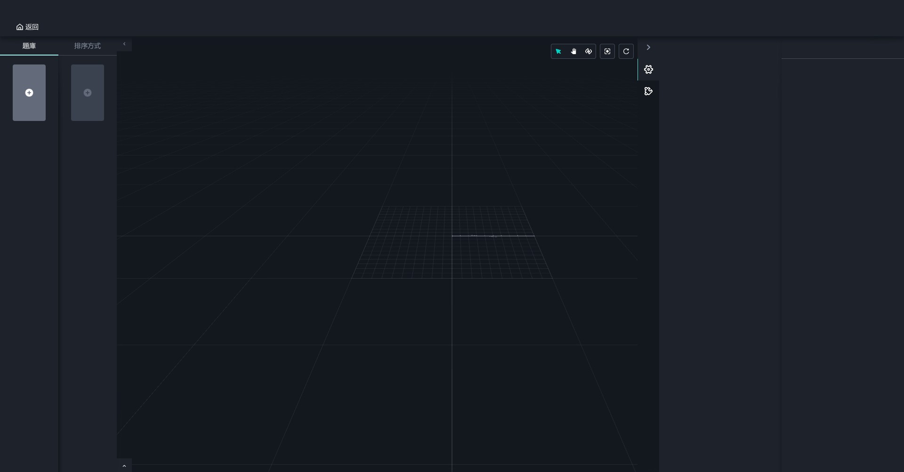
Task: Open the settings gear panel
Action: click(648, 70)
